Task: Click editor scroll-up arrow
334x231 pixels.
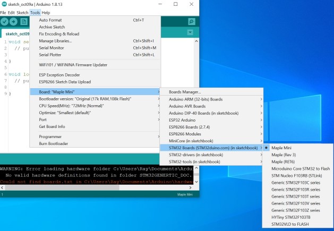Action: [x=196, y=41]
